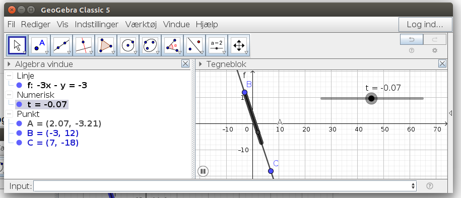Collapse the Linje group
The height and width of the screenshot is (198, 461).
click(10, 76)
